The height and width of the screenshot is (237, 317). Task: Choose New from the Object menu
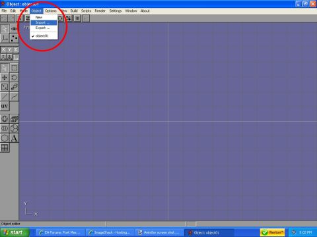pyautogui.click(x=44, y=17)
